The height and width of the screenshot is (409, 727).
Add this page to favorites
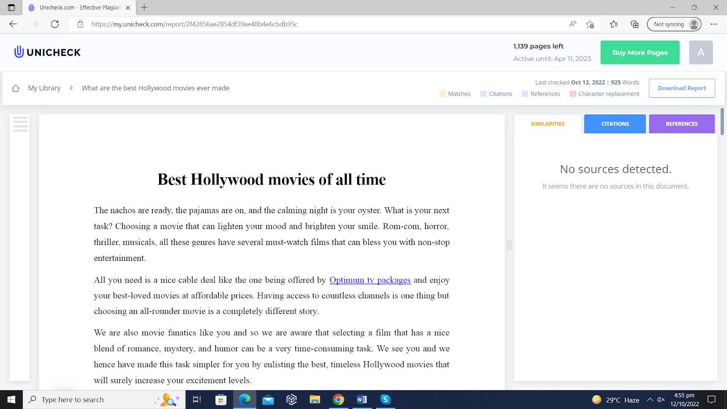coord(590,24)
